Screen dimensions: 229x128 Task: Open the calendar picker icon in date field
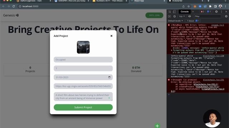[x=109, y=77]
